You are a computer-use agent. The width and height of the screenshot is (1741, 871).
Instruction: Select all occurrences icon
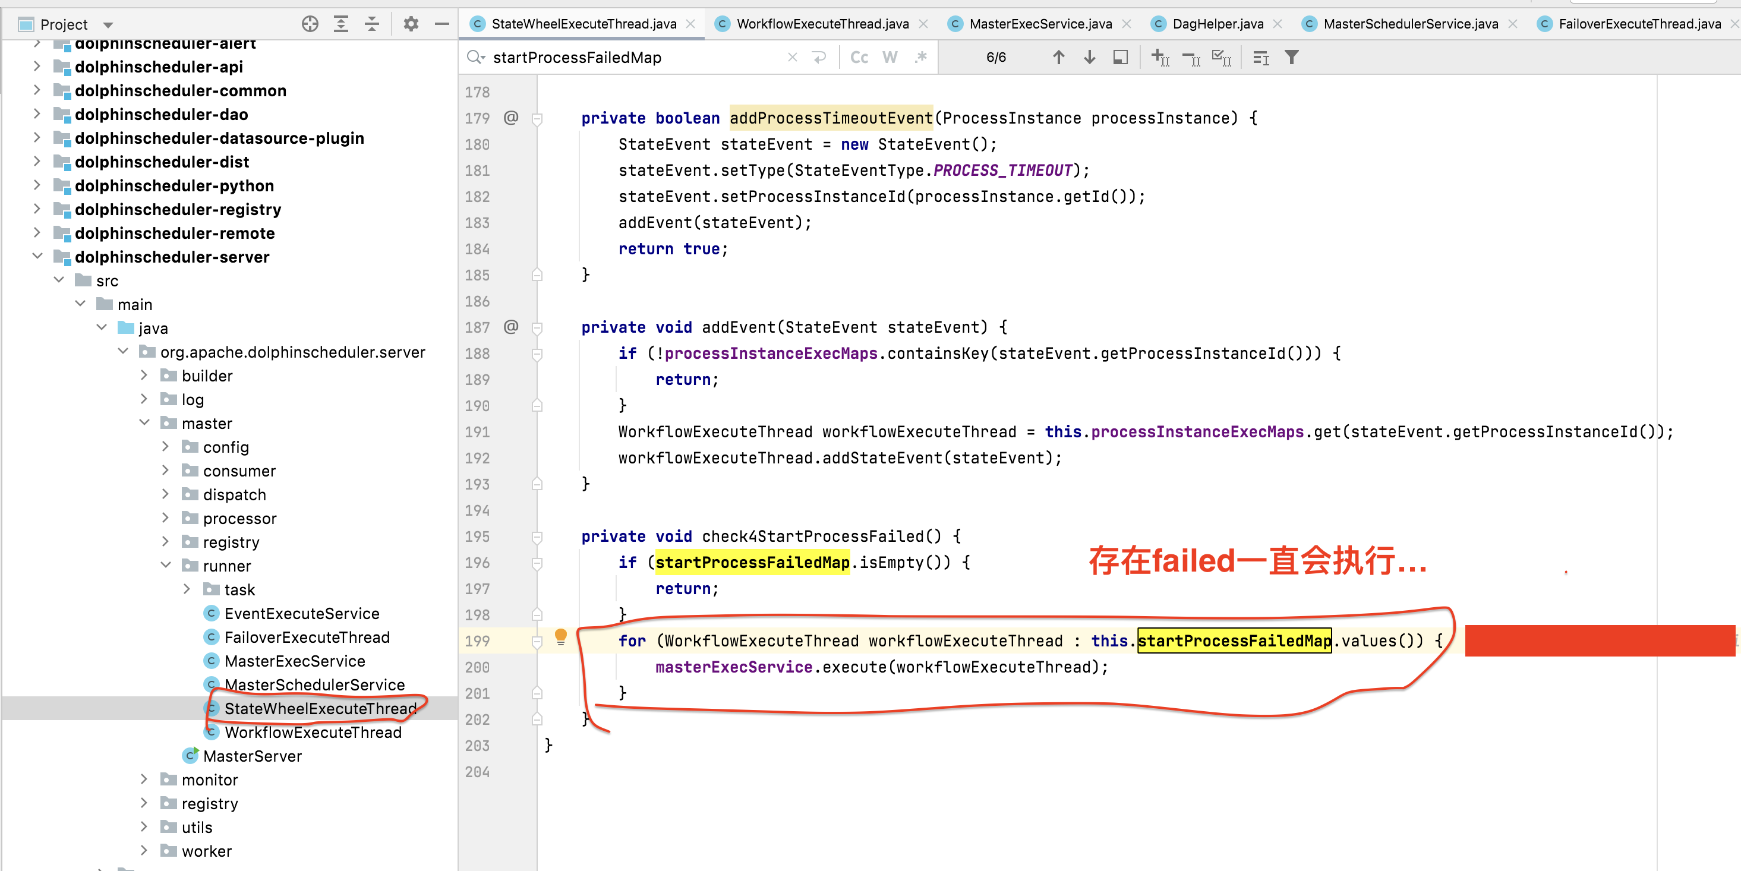coord(1221,58)
